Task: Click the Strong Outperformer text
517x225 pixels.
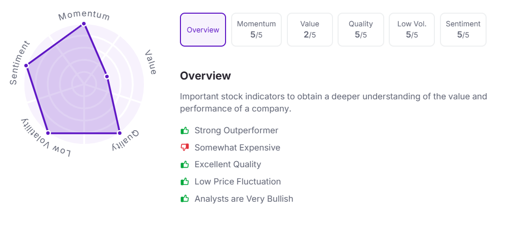Action: pyautogui.click(x=236, y=131)
